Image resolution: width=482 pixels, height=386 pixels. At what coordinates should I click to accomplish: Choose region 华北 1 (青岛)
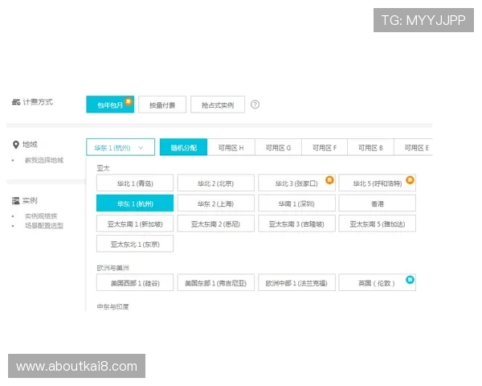[x=135, y=183]
